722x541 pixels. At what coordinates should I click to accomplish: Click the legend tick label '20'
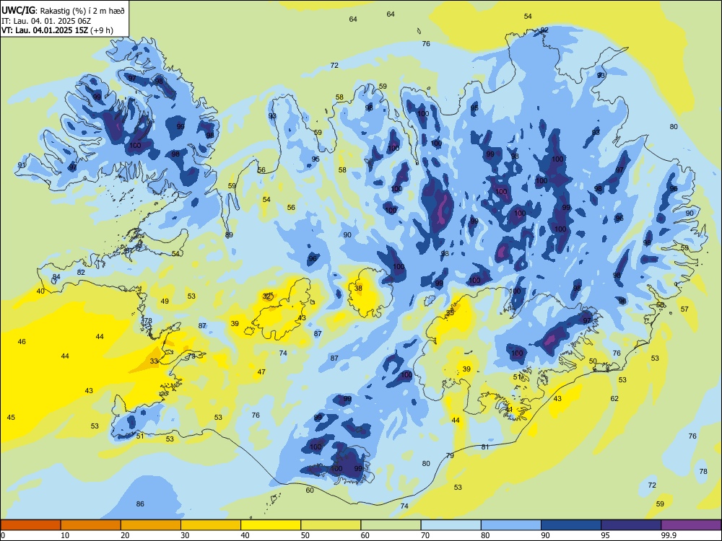pyautogui.click(x=125, y=535)
